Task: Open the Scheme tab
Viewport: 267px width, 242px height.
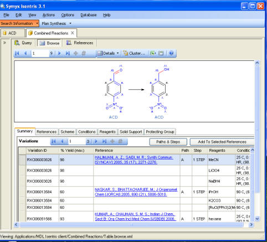Action: [x=67, y=132]
